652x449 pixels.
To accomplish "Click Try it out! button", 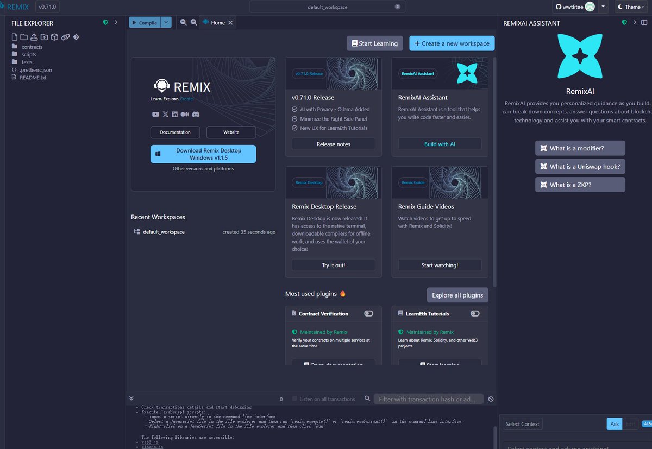I will point(334,265).
